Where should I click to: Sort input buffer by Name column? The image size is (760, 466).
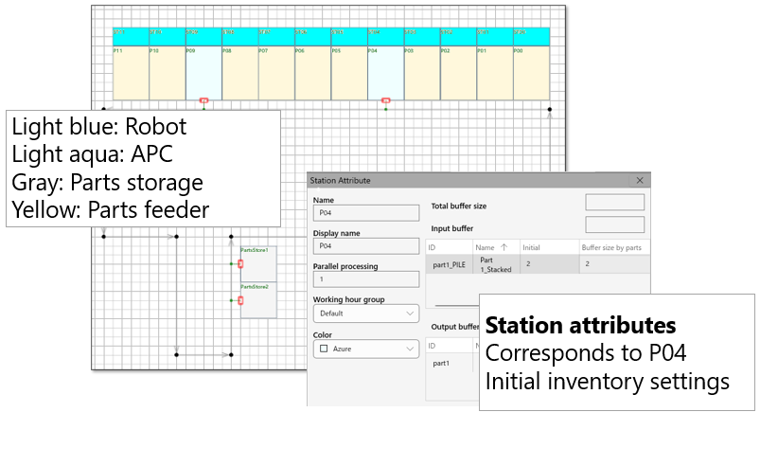click(492, 247)
